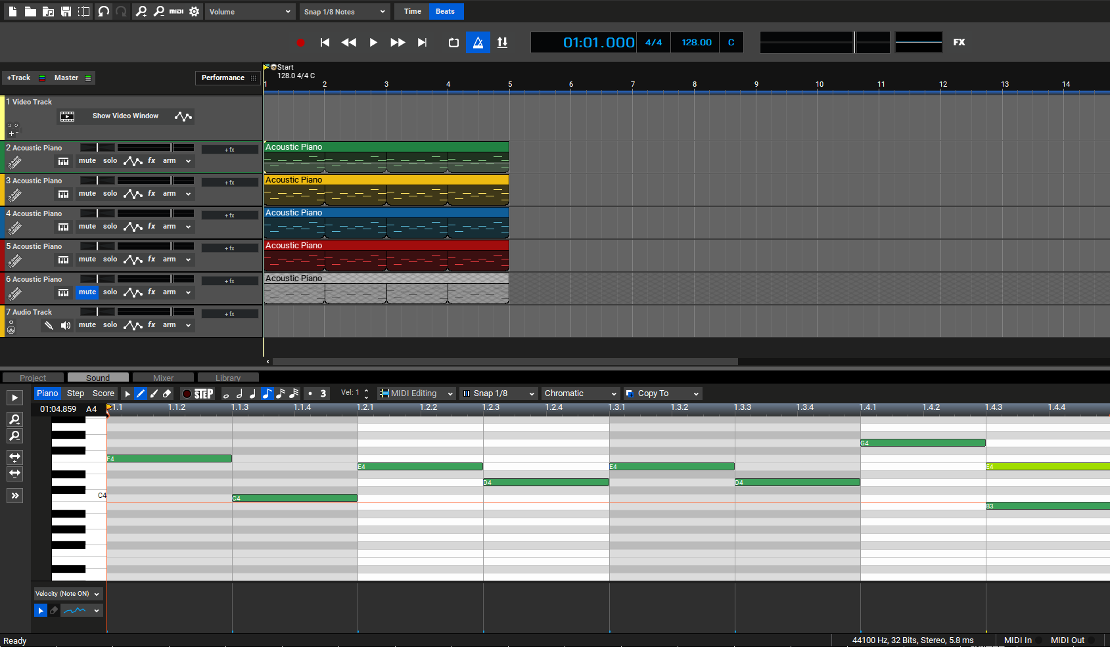Expand track 6 options chevron

[188, 292]
